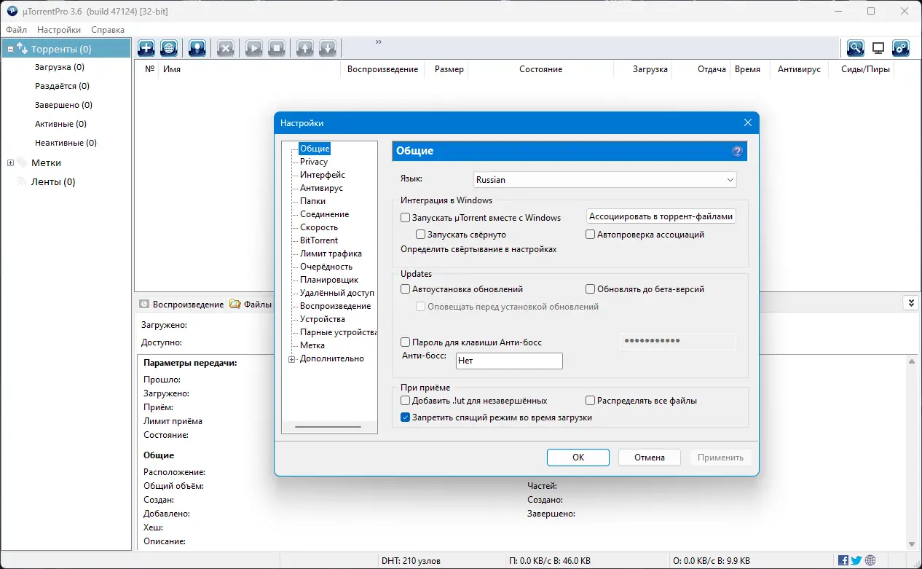
Task: Click Ассоциировать в торрент-файлами button
Action: [662, 216]
